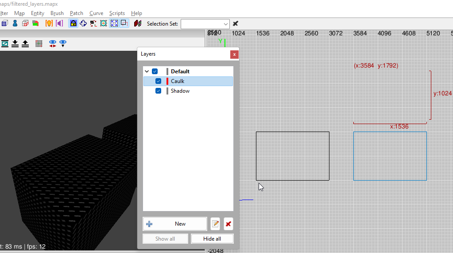Uncheck the Caulk layer visibility checkbox
Image resolution: width=453 pixels, height=253 pixels.
(x=158, y=81)
